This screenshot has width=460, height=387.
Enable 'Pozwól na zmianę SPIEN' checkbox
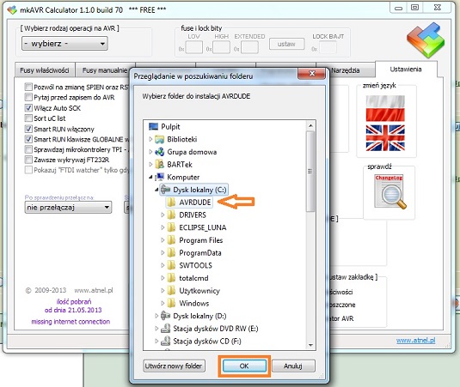point(28,87)
